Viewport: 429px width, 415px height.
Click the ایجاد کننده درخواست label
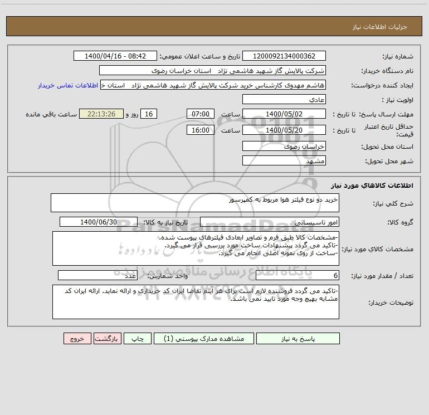click(382, 86)
